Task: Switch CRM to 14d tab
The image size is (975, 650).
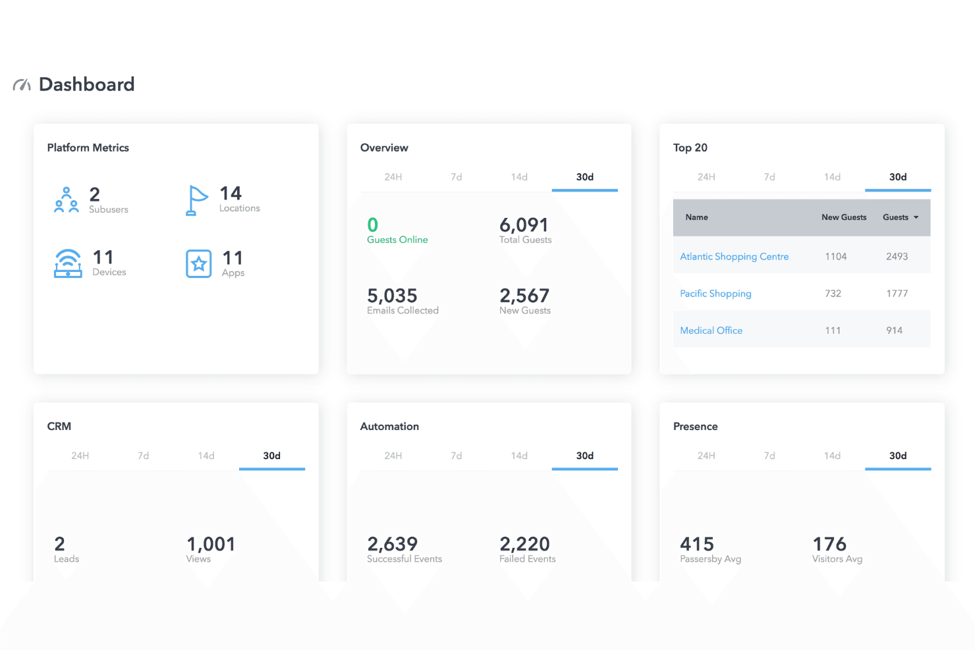Action: tap(206, 456)
